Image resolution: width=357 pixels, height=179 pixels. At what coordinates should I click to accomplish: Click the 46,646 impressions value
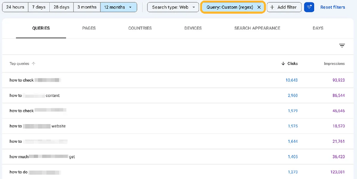(x=339, y=111)
